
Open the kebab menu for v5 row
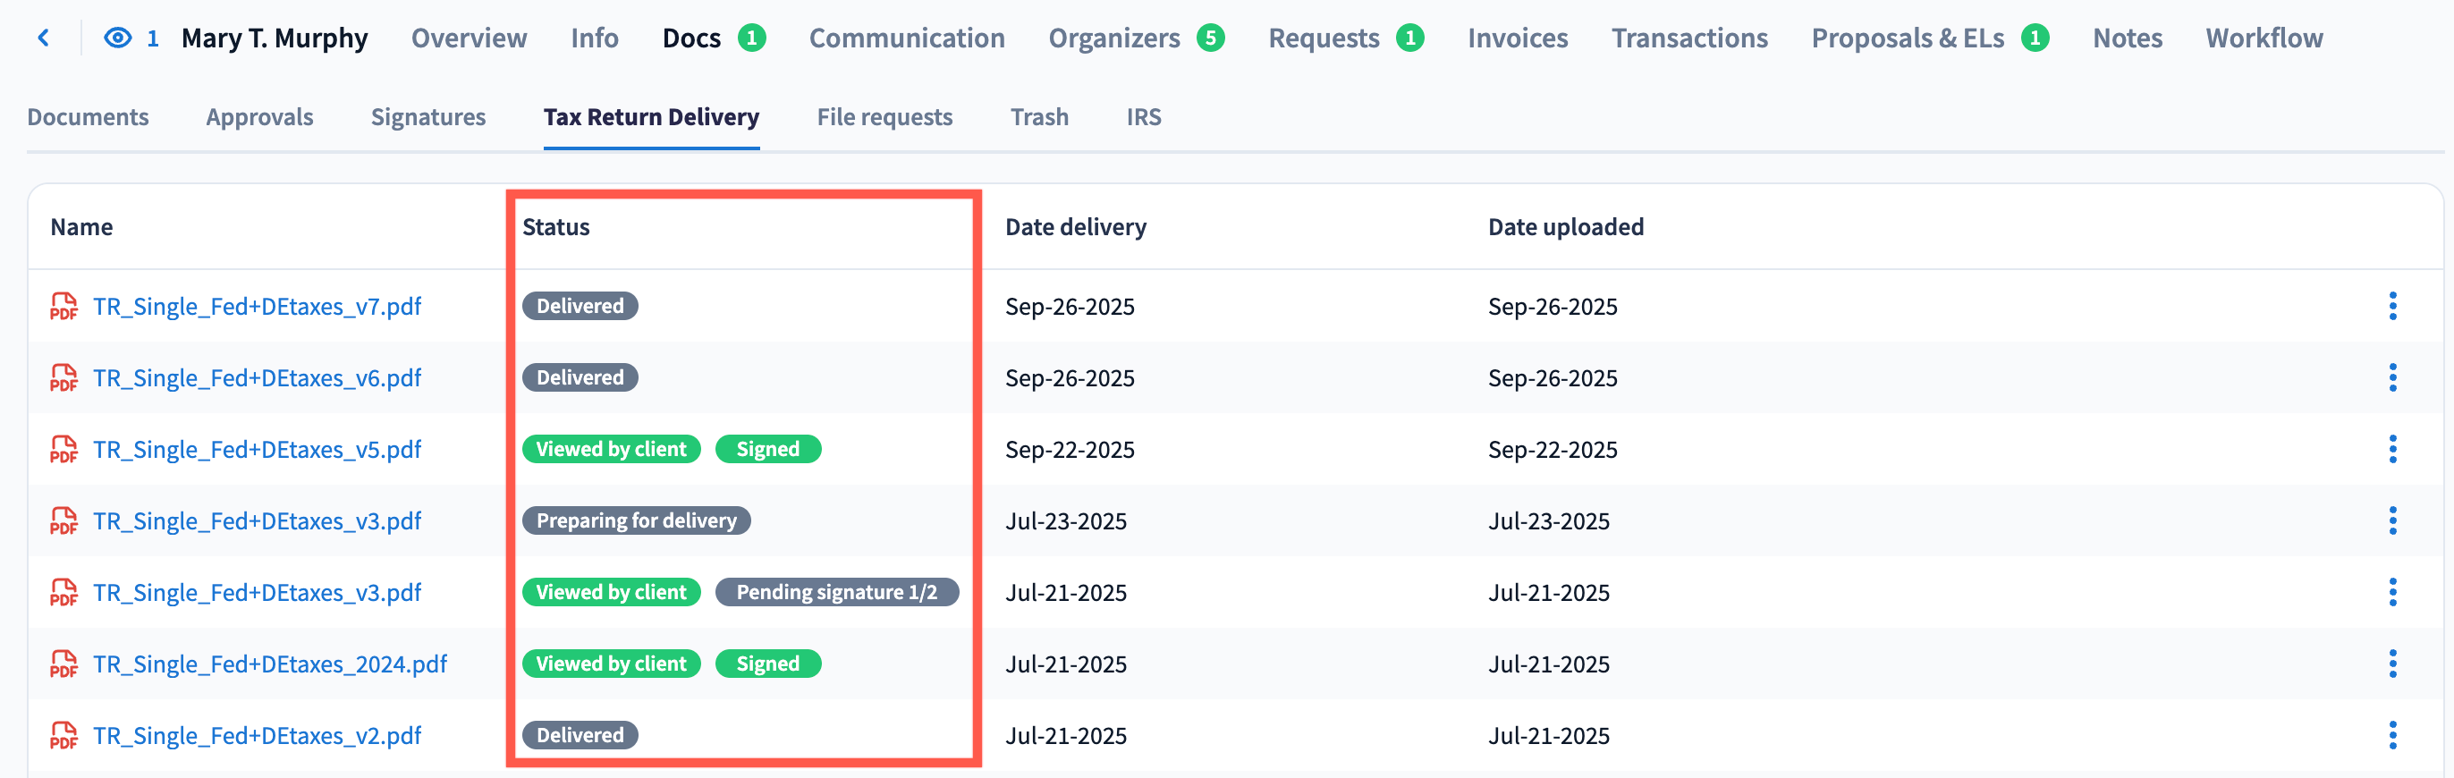[2392, 450]
